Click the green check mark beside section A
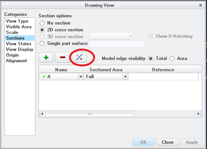The image size is (207, 149). pyautogui.click(x=44, y=77)
